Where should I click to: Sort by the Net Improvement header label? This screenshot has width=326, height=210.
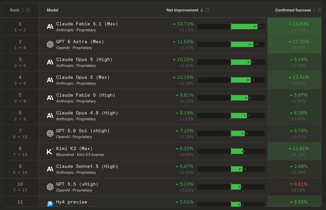(x=182, y=10)
